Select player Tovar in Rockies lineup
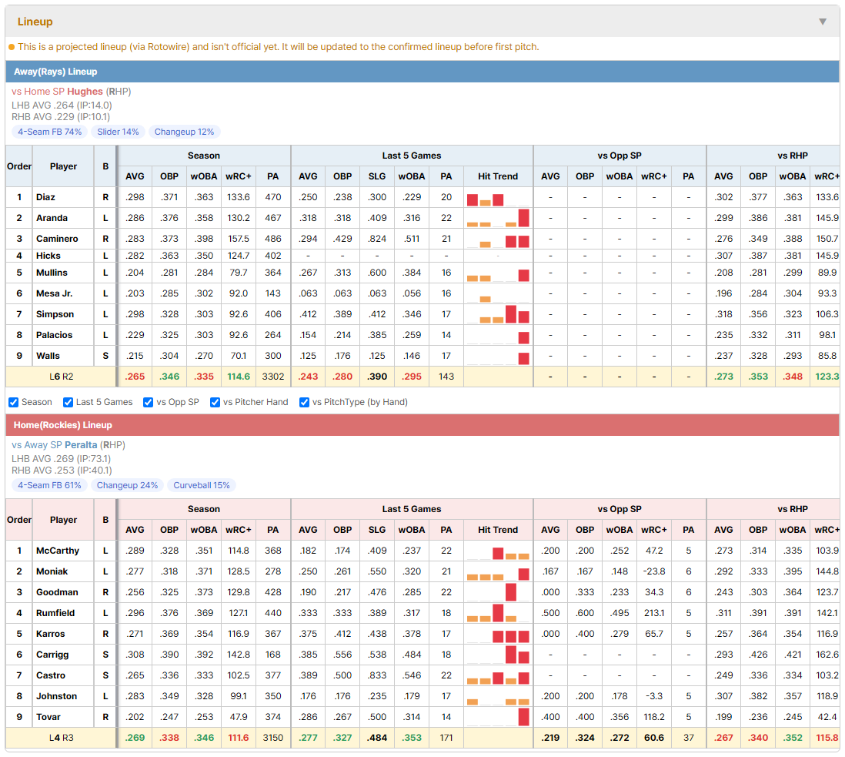 click(48, 718)
